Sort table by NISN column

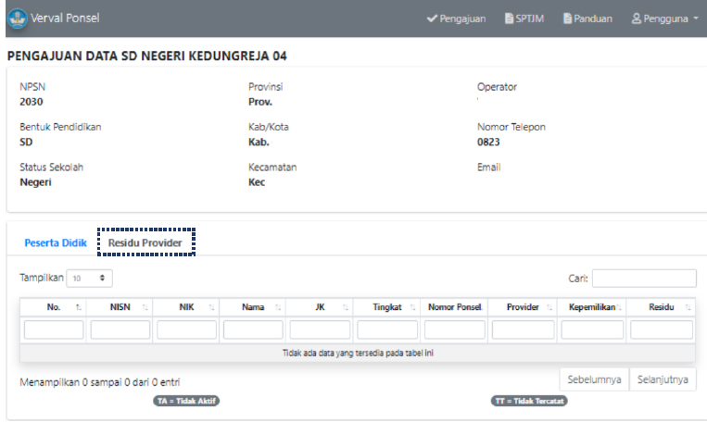(x=120, y=307)
